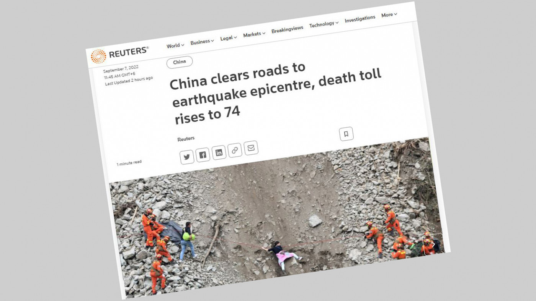Click the China topic tag
The image size is (536, 301).
point(180,62)
